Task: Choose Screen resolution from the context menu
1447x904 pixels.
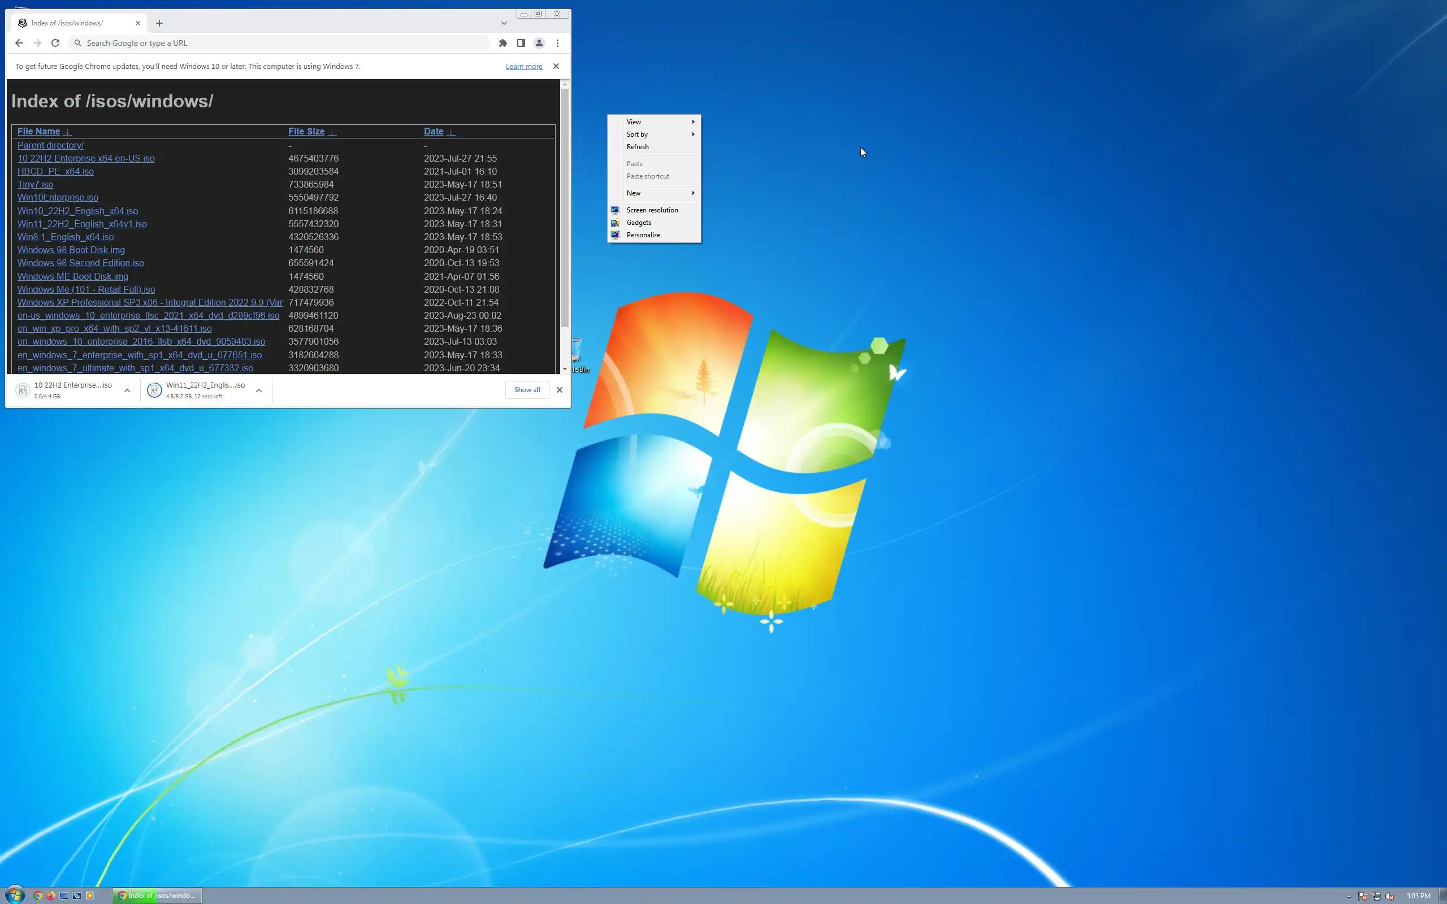Action: click(652, 210)
